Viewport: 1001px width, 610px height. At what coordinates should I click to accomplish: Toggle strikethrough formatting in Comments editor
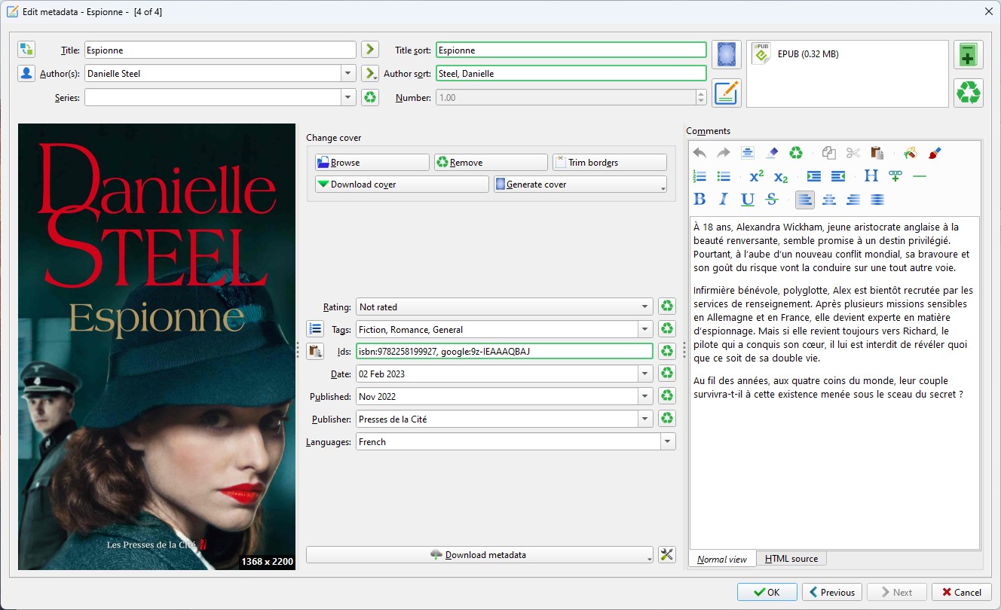click(771, 200)
